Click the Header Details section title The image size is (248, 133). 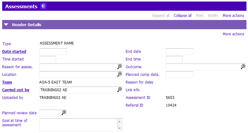click(26, 25)
